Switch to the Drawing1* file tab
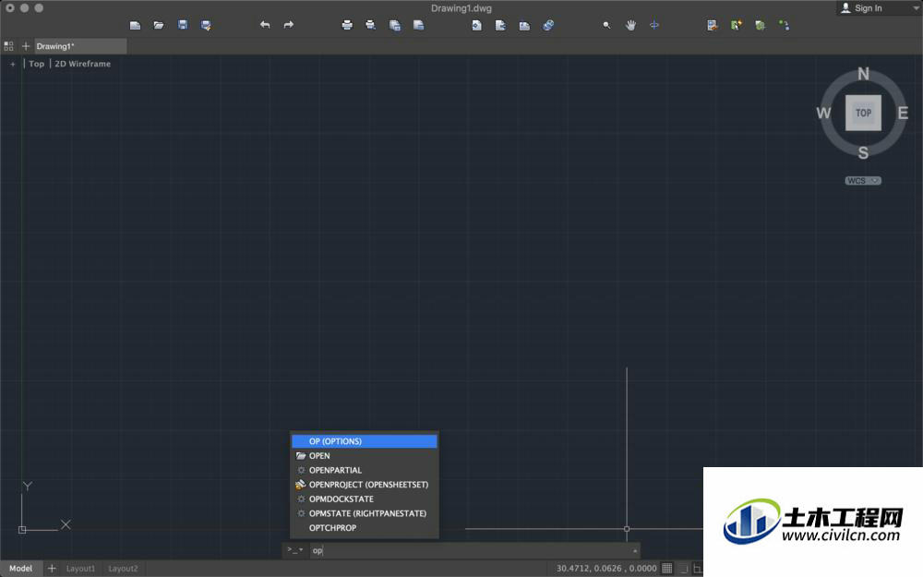The image size is (923, 577). pos(79,46)
